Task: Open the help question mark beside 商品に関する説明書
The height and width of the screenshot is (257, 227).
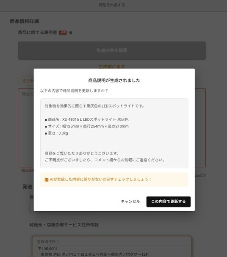Action: tap(71, 33)
